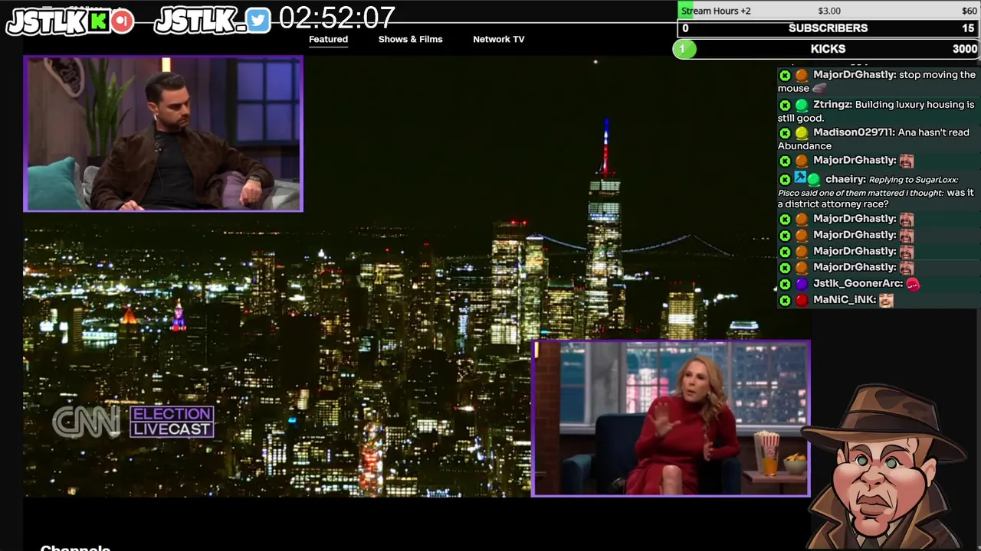981x551 pixels.
Task: Click the yellow orb badge next to Madison029711
Action: 802,133
